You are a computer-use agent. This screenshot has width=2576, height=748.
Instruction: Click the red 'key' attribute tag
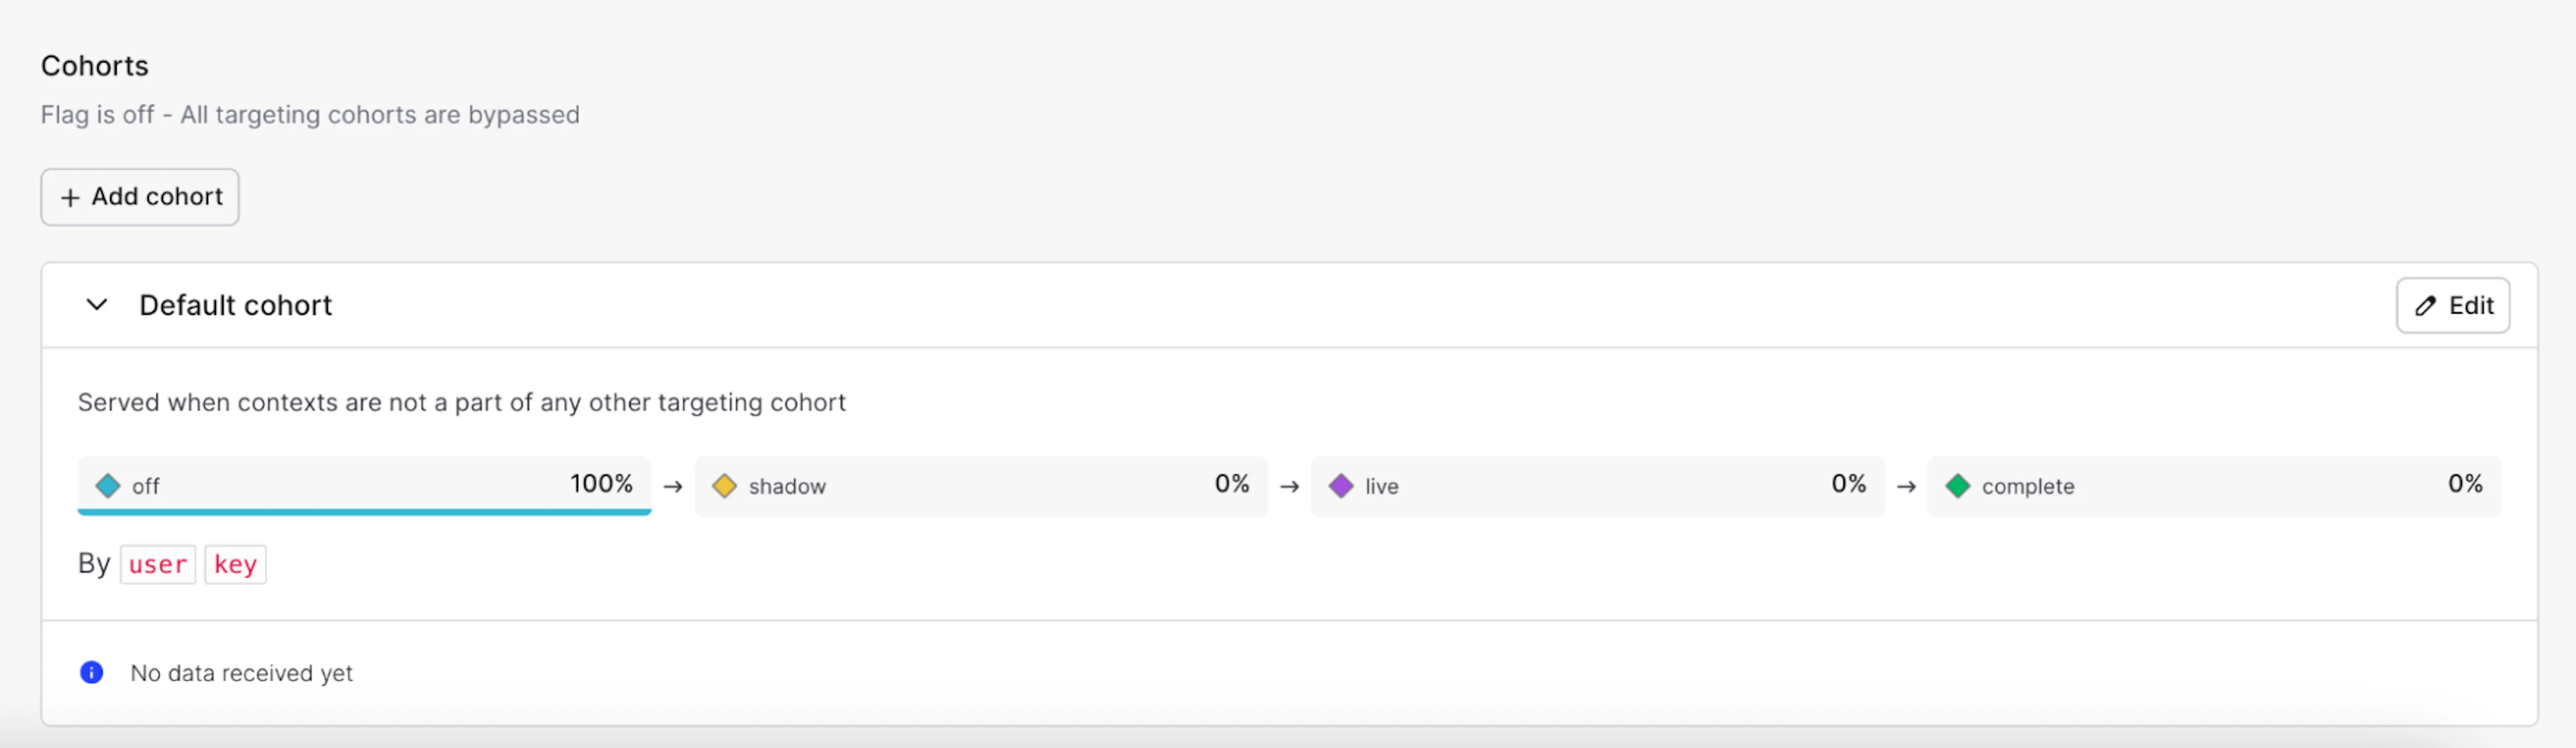click(x=235, y=564)
